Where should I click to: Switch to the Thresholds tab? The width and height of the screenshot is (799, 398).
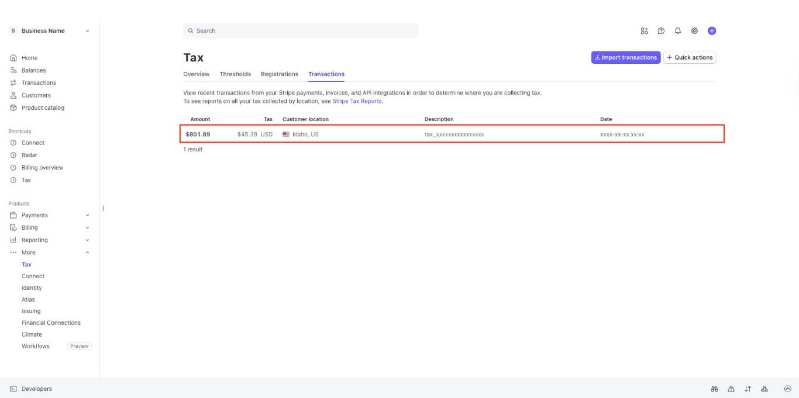[235, 74]
